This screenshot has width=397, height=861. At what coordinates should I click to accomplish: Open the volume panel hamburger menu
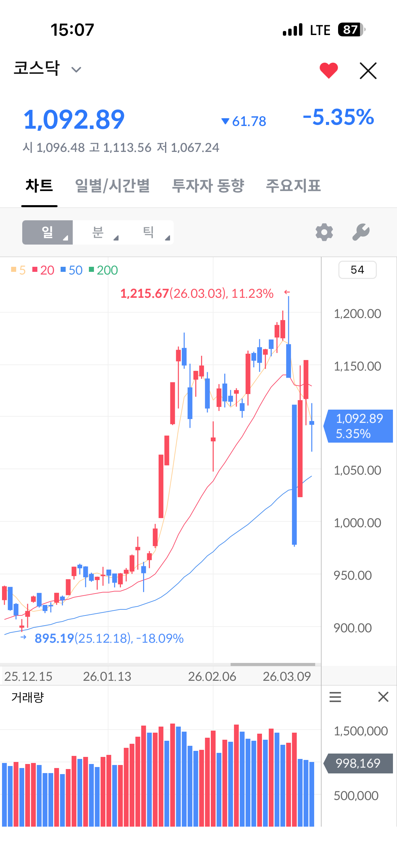click(335, 697)
